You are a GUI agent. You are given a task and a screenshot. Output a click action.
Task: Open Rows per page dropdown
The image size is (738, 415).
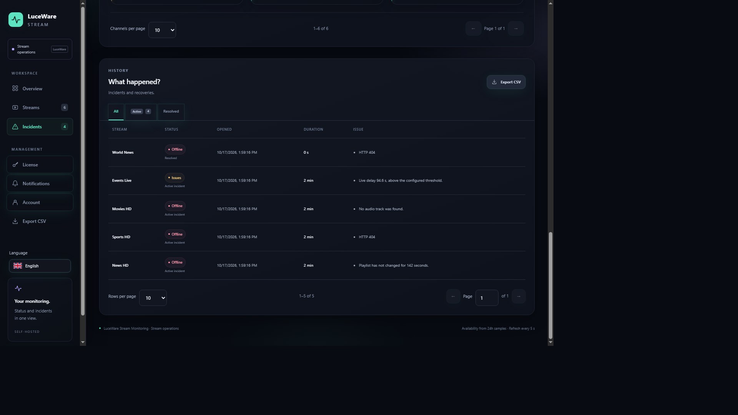(153, 298)
